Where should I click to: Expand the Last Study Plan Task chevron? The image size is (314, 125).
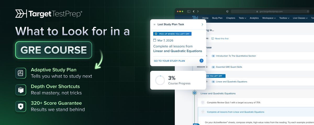pyautogui.click(x=202, y=24)
